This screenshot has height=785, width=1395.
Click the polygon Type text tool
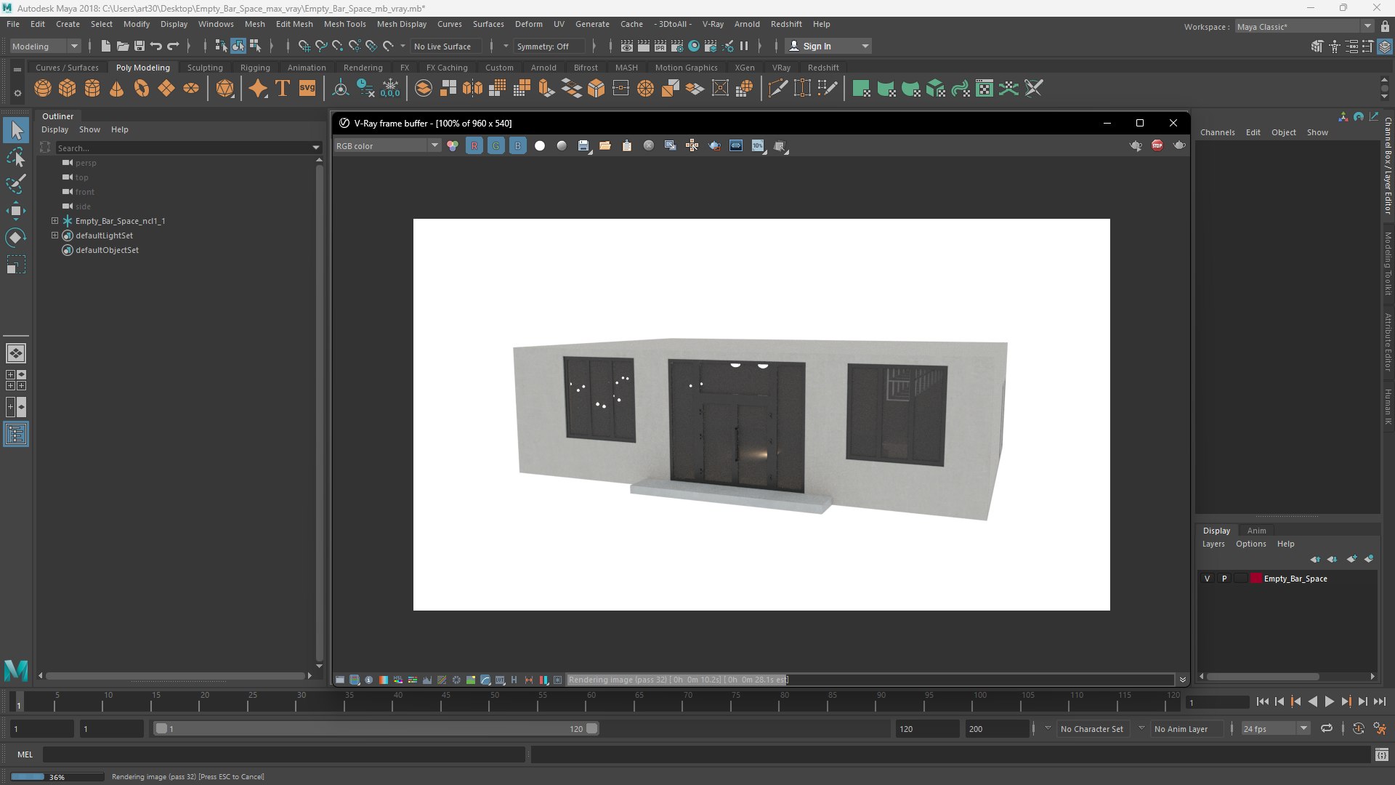pyautogui.click(x=283, y=89)
